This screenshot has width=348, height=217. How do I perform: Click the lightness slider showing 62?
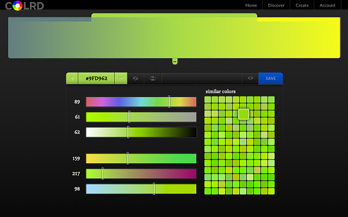[x=141, y=132]
